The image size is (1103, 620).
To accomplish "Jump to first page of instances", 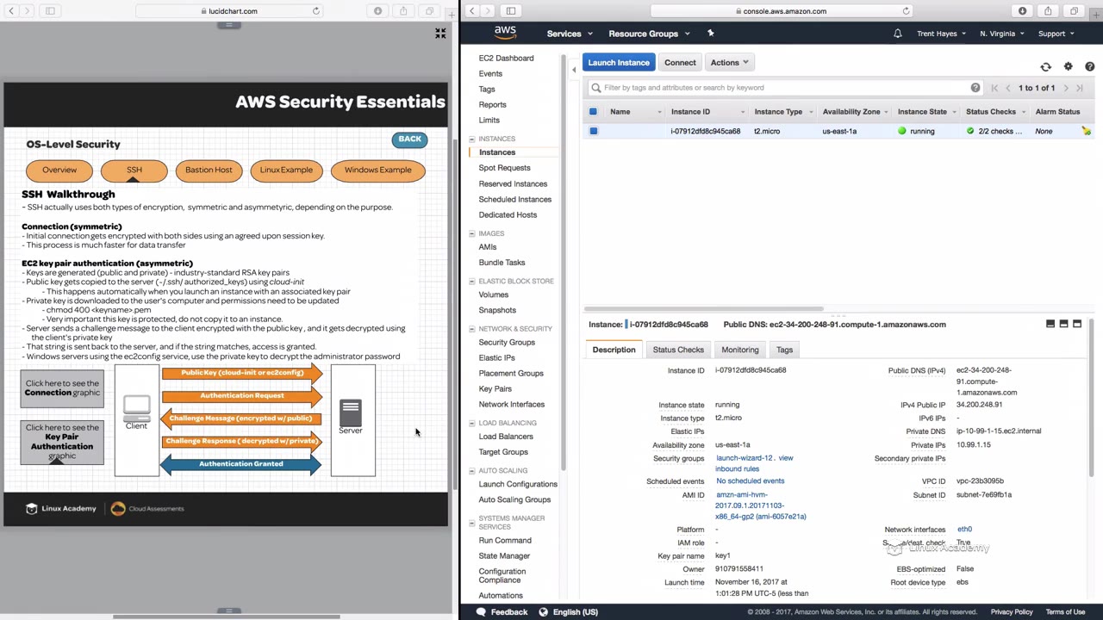I will point(994,88).
